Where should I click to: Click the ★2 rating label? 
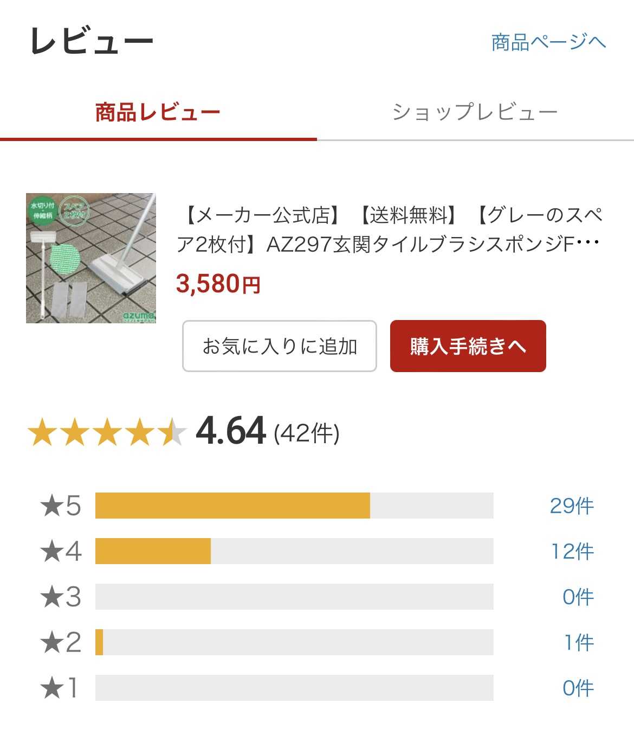pyautogui.click(x=61, y=642)
